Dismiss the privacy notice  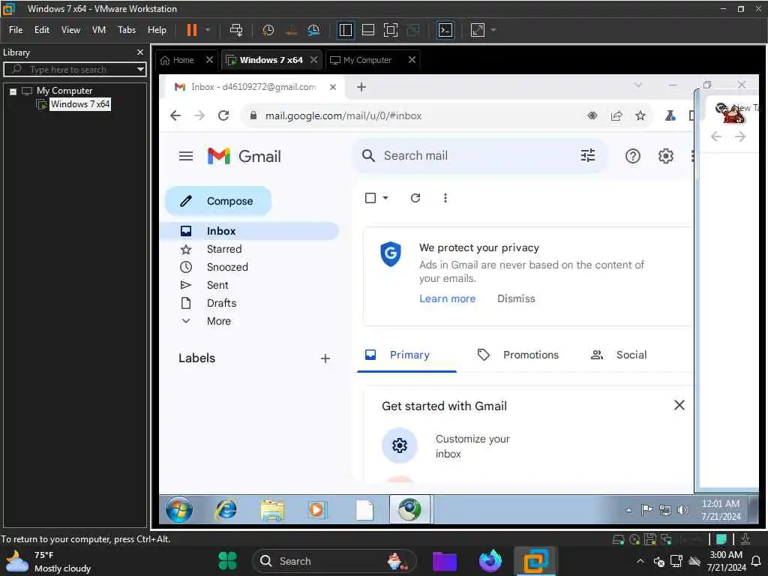[516, 298]
